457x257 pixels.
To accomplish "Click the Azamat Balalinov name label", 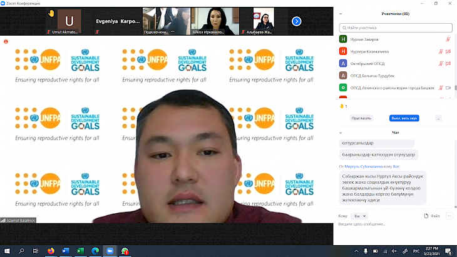I will click(x=18, y=220).
